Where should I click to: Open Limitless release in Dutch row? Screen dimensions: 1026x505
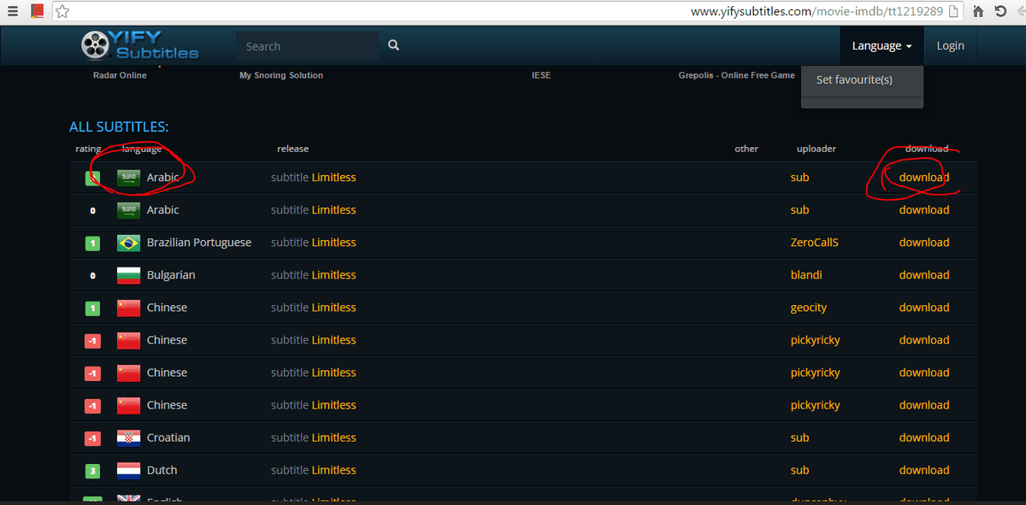click(333, 470)
